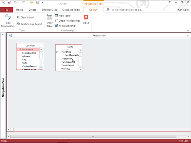This screenshot has height=143, width=191.
Task: Click the Ken Cook account name
Action: (x=183, y=10)
